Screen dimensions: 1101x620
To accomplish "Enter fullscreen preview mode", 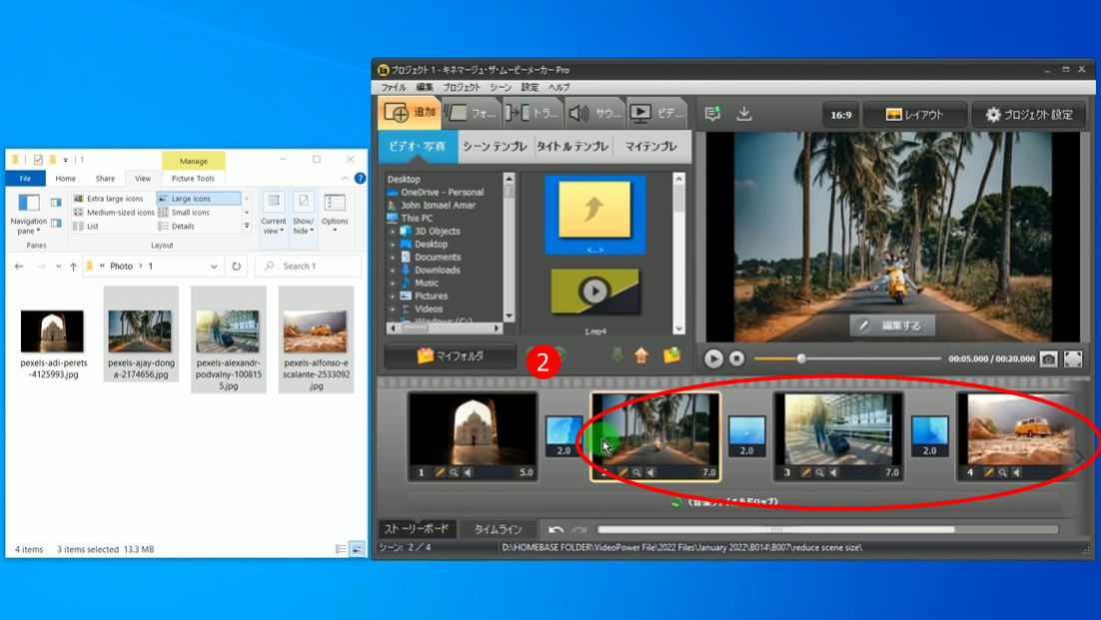I will 1073,359.
